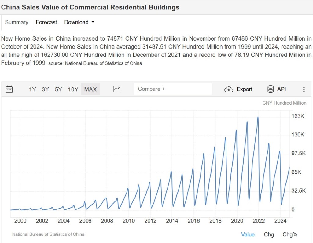The image size is (313, 243).
Task: Click the API database icon
Action: click(x=271, y=89)
